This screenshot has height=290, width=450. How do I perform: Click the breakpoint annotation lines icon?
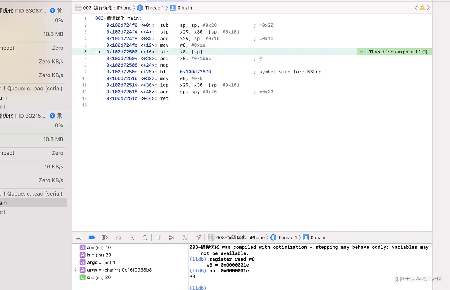(362, 52)
